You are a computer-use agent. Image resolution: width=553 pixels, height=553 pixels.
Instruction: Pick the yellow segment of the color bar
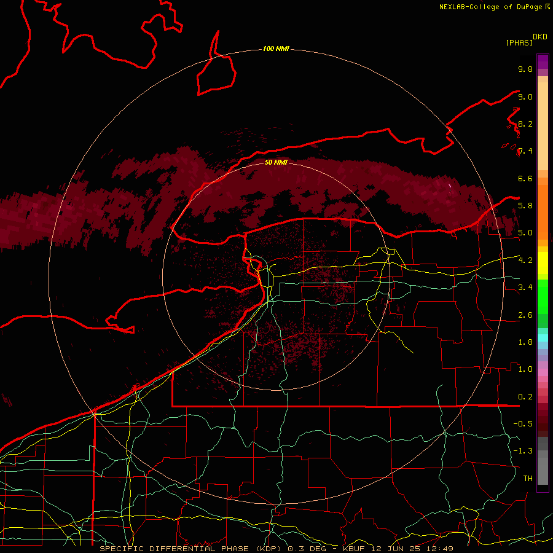543,263
